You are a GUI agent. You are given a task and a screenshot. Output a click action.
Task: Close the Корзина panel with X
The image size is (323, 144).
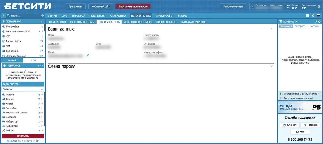click(296, 21)
